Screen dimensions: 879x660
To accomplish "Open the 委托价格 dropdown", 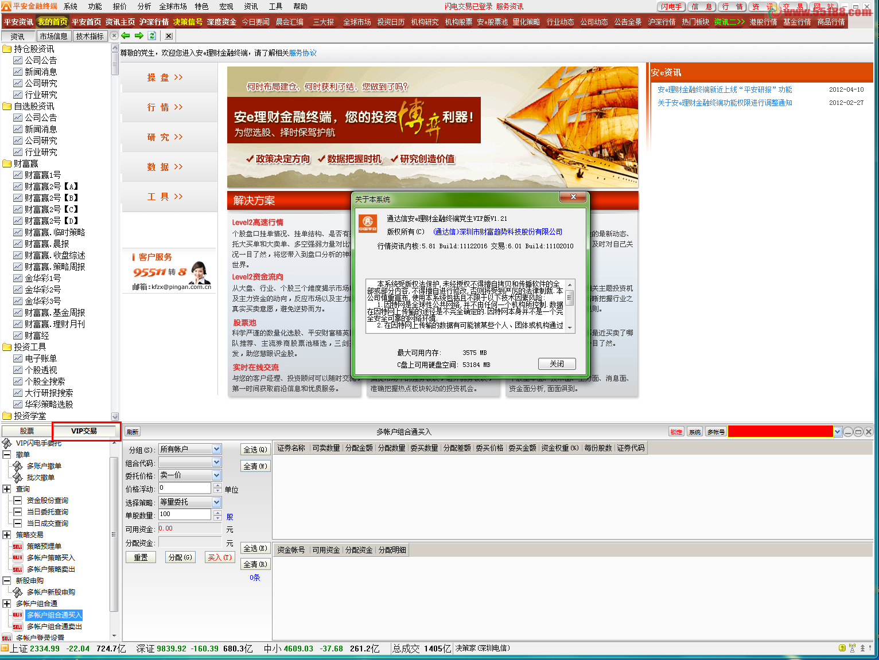I will 216,475.
